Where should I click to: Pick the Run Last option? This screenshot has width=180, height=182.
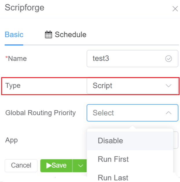113,177
